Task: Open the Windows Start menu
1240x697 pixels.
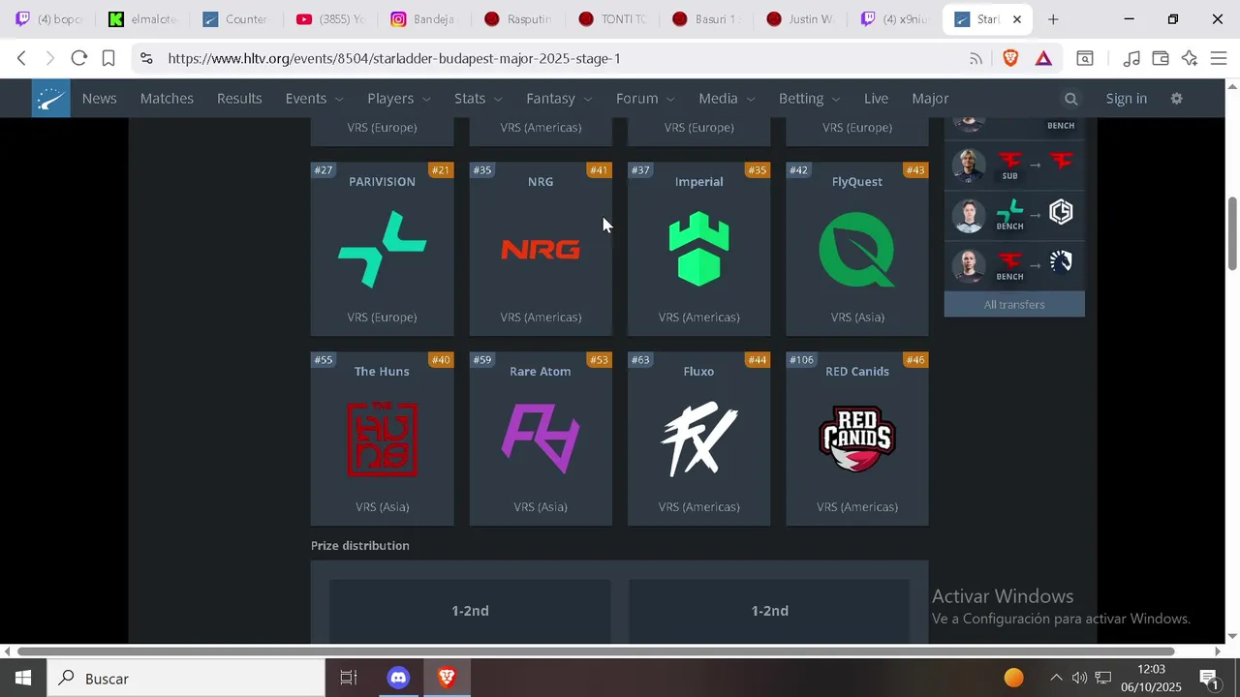Action: pyautogui.click(x=23, y=678)
